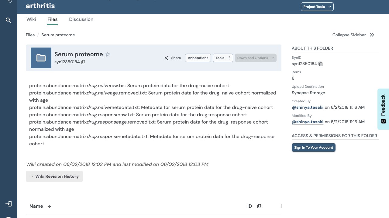Open the Discussion tab

(81, 19)
